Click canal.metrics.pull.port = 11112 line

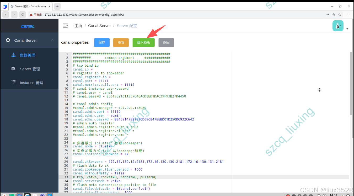pyautogui.click(x=104, y=85)
